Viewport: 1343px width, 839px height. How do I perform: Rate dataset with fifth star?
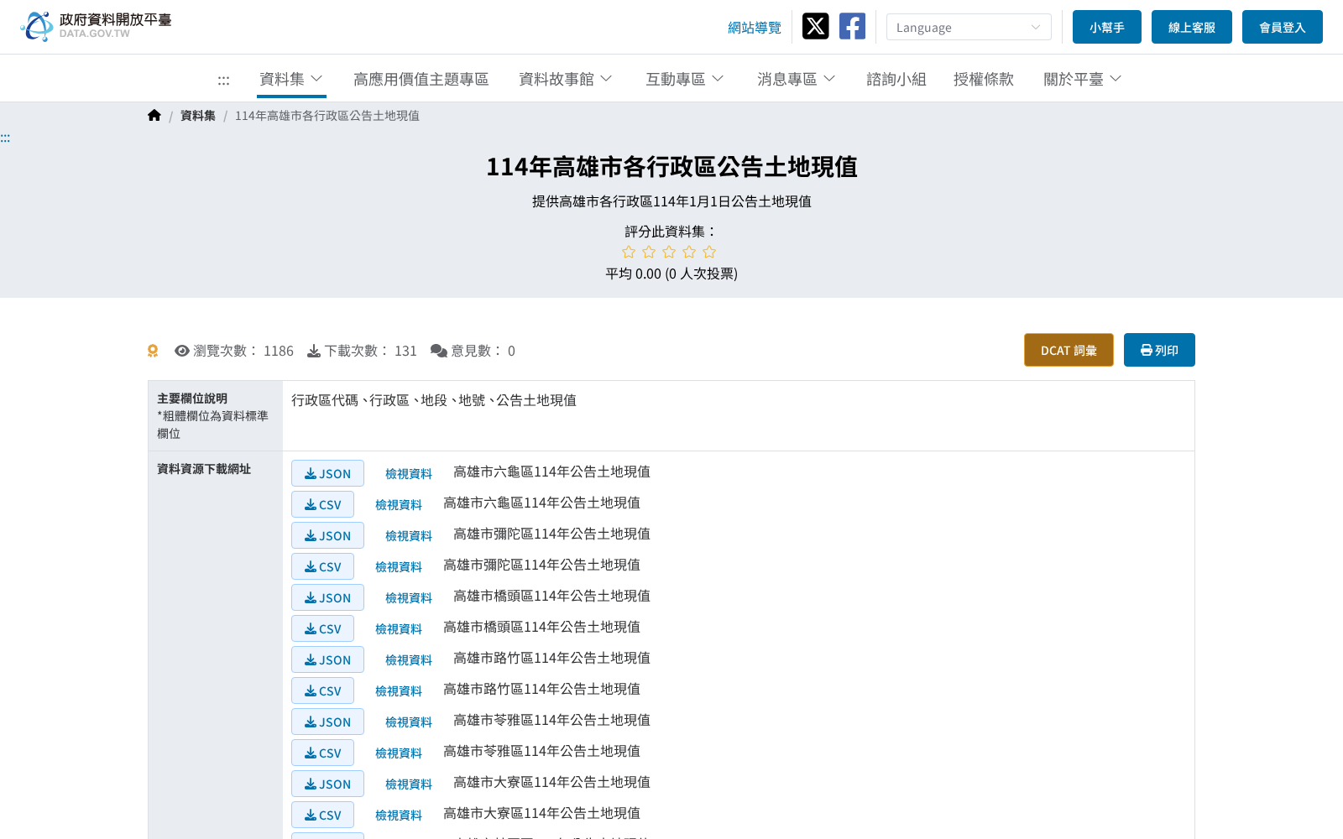709,252
